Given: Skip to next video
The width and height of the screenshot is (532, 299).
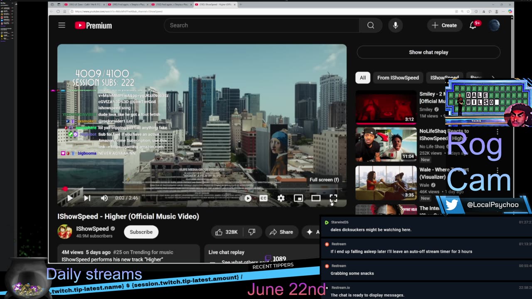Looking at the screenshot, I should pyautogui.click(x=87, y=198).
